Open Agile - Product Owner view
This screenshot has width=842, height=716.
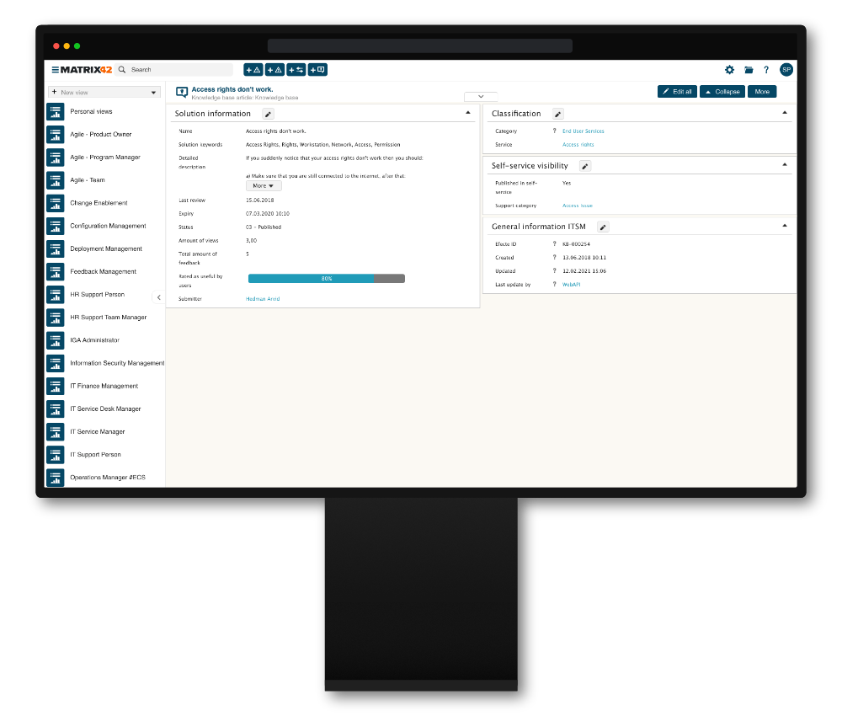[x=100, y=134]
